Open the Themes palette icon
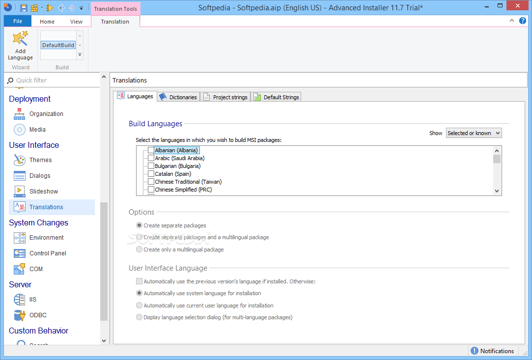Image resolution: width=532 pixels, height=360 pixels. click(x=19, y=160)
